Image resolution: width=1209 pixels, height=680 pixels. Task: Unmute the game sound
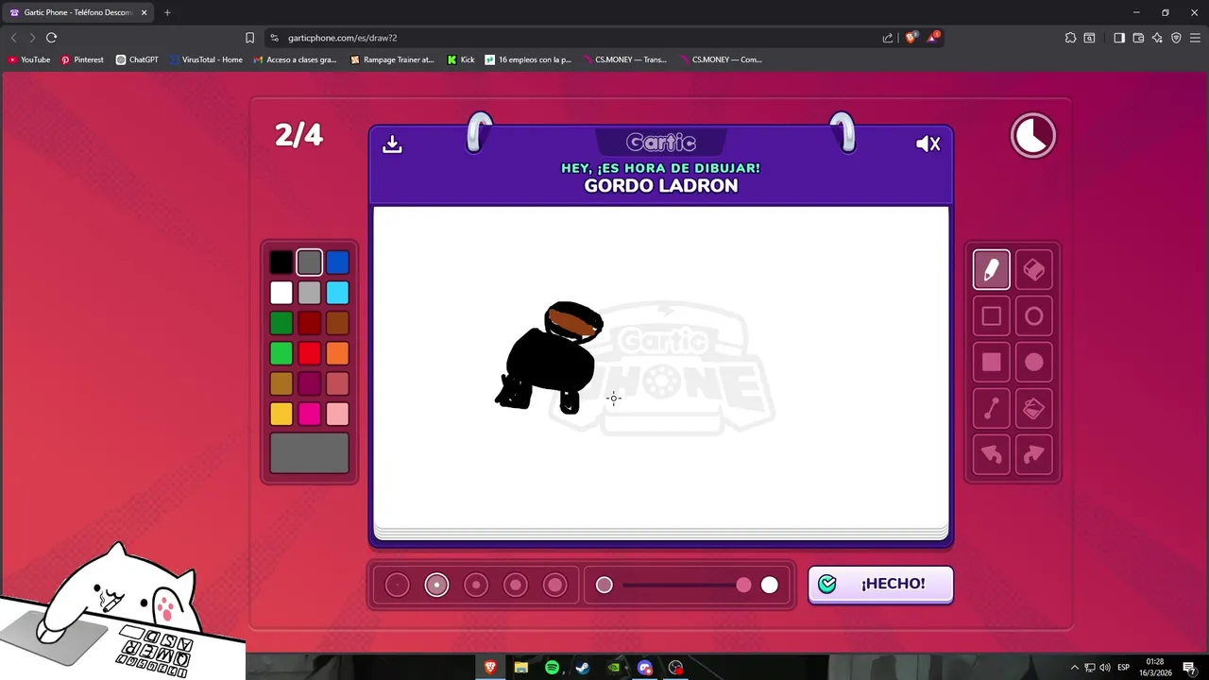click(x=928, y=144)
